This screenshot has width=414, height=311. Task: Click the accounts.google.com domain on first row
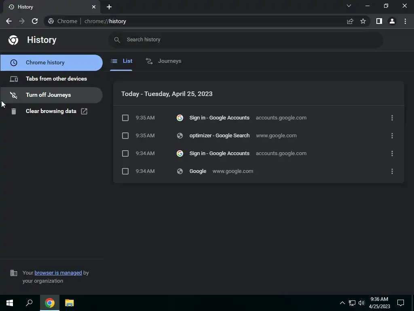[x=281, y=118]
